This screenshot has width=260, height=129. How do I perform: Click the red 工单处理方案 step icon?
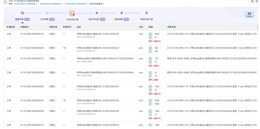coord(72,13)
